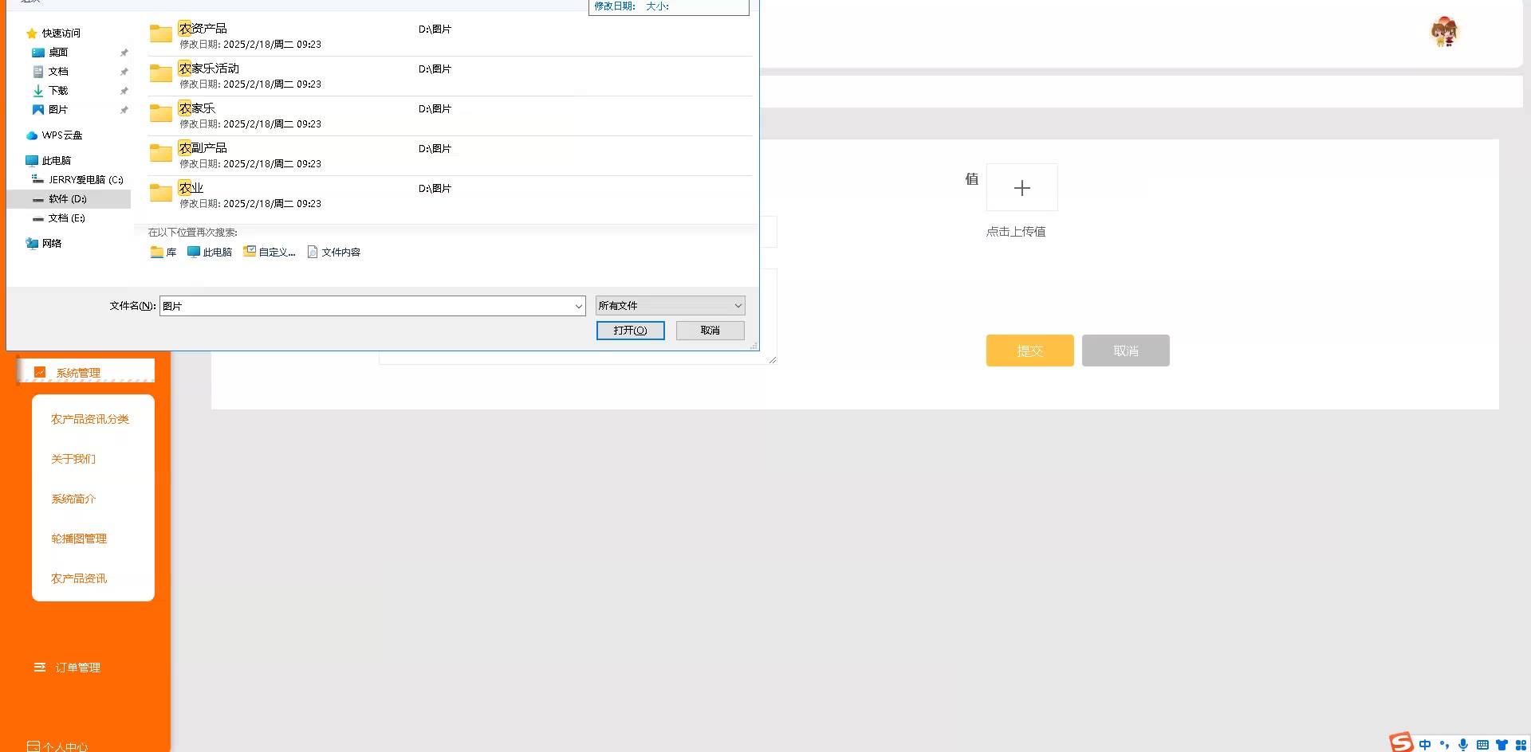Search again in 此电脑 location
1531x752 pixels.
click(x=210, y=253)
